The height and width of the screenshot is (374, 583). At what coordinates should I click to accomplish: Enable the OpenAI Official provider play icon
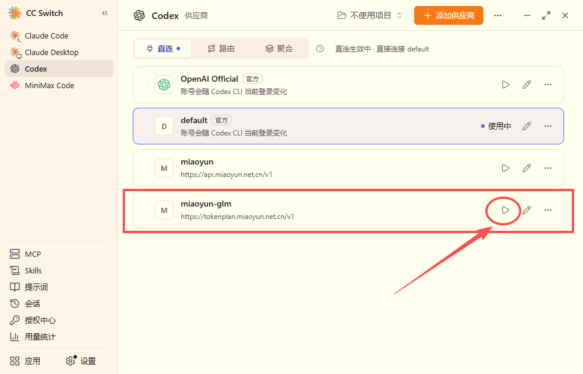click(505, 85)
